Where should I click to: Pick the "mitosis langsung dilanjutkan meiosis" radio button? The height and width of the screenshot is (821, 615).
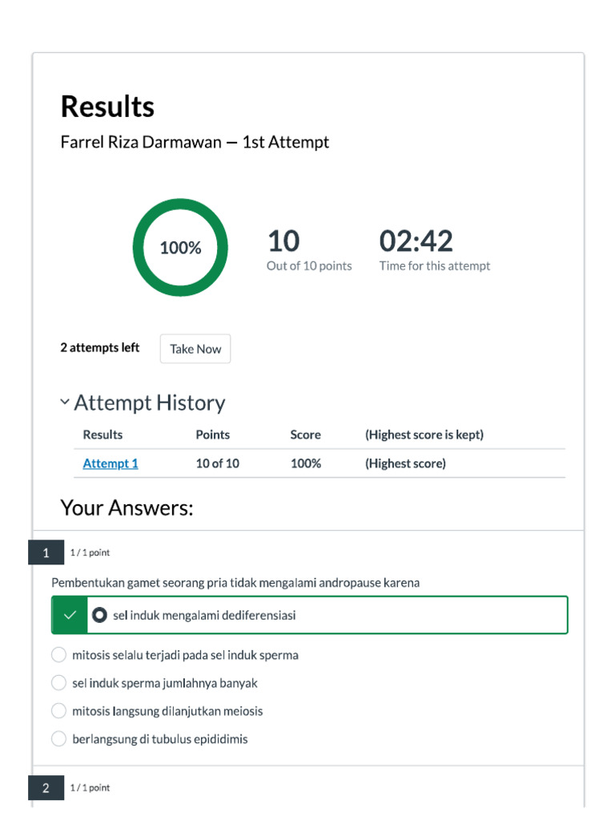(58, 711)
